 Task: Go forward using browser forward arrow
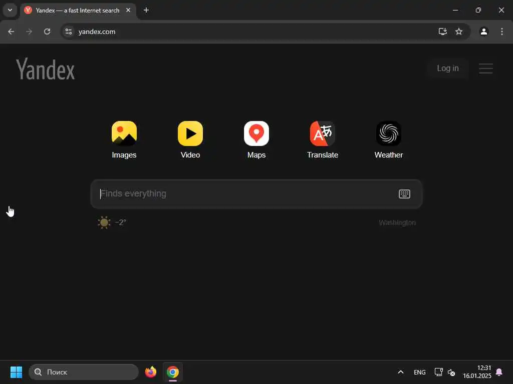click(29, 31)
